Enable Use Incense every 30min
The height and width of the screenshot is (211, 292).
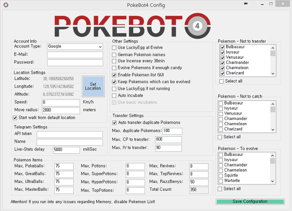[x=114, y=61]
